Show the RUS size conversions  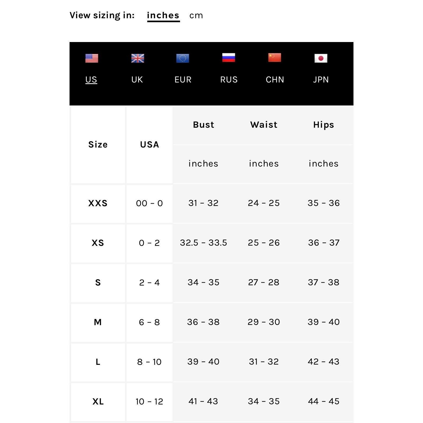click(229, 80)
